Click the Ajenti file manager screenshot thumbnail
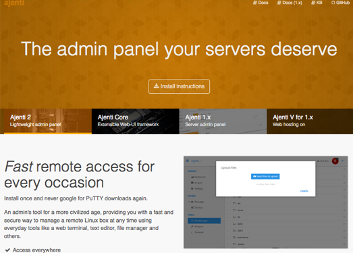The width and height of the screenshot is (353, 253). coord(266,202)
